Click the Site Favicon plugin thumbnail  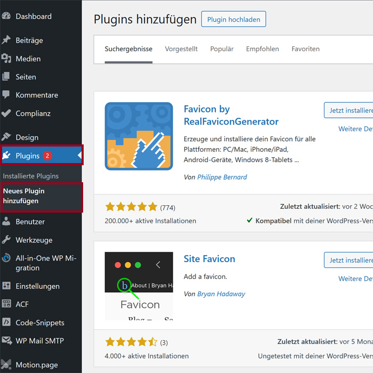[x=139, y=286]
